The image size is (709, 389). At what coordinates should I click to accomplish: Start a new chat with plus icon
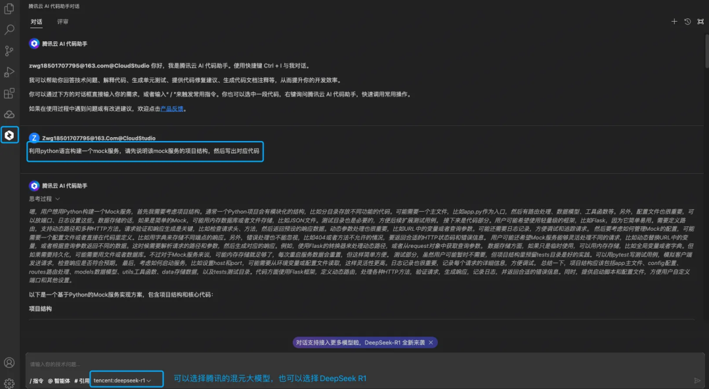674,21
